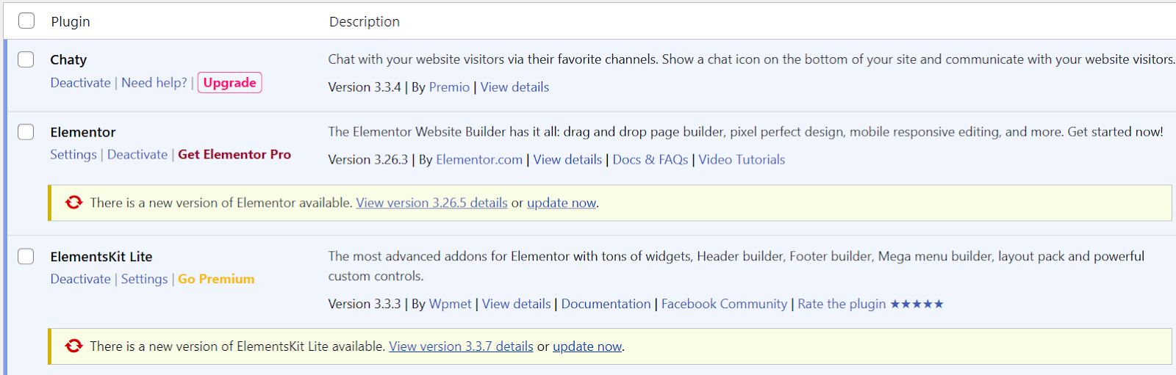Open Elementor Video Tutorials link
1176x375 pixels.
click(742, 160)
